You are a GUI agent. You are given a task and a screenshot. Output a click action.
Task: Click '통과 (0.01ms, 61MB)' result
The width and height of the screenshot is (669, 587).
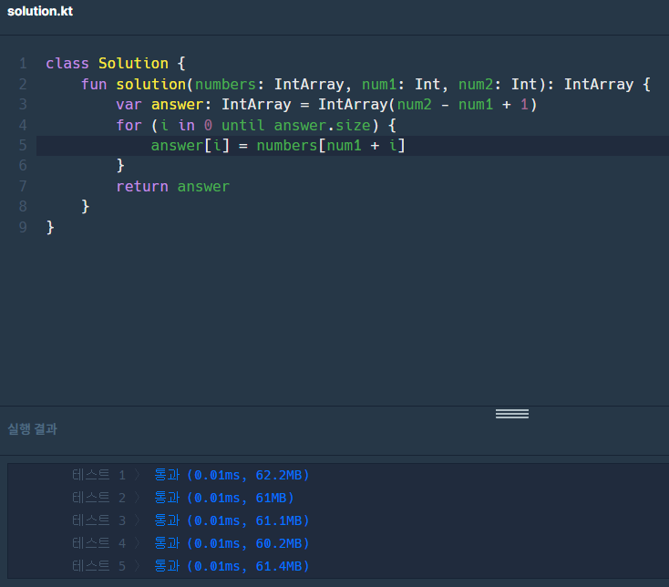tap(224, 498)
